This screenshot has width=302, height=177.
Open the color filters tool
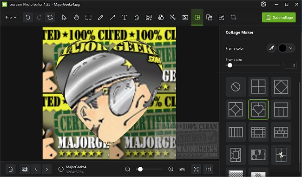pyautogui.click(x=161, y=18)
